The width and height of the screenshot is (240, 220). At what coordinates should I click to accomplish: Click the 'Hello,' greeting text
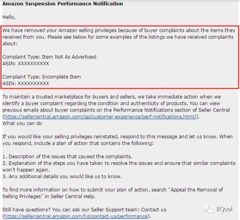pos(9,17)
